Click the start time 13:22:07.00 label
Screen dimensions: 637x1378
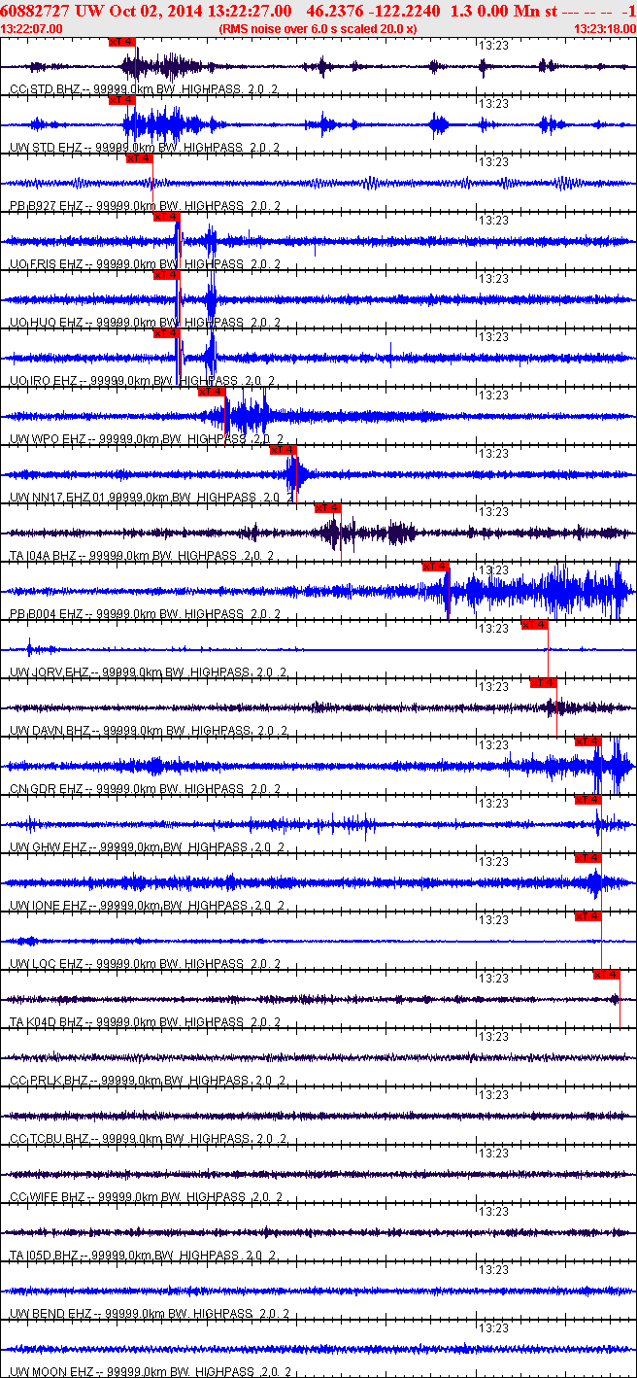[x=32, y=29]
